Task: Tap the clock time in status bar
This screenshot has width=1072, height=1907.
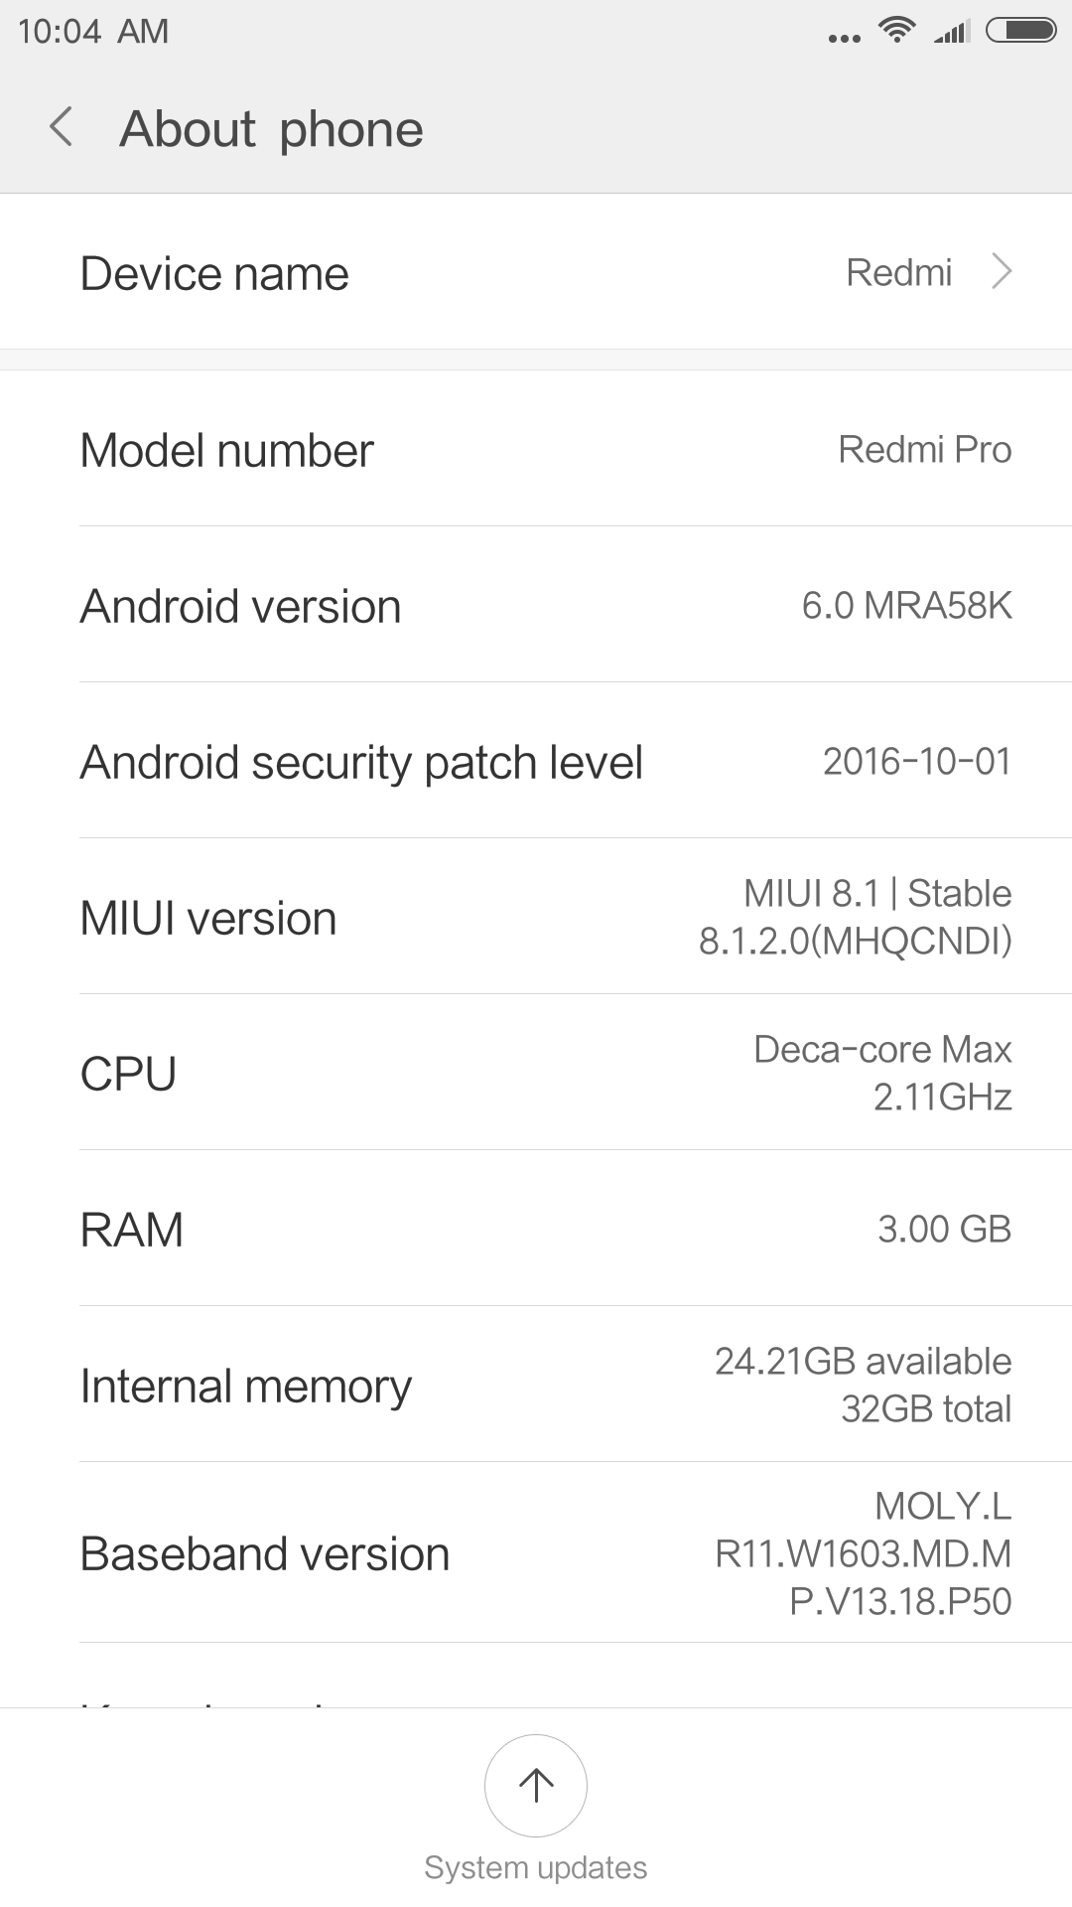Action: pyautogui.click(x=93, y=32)
